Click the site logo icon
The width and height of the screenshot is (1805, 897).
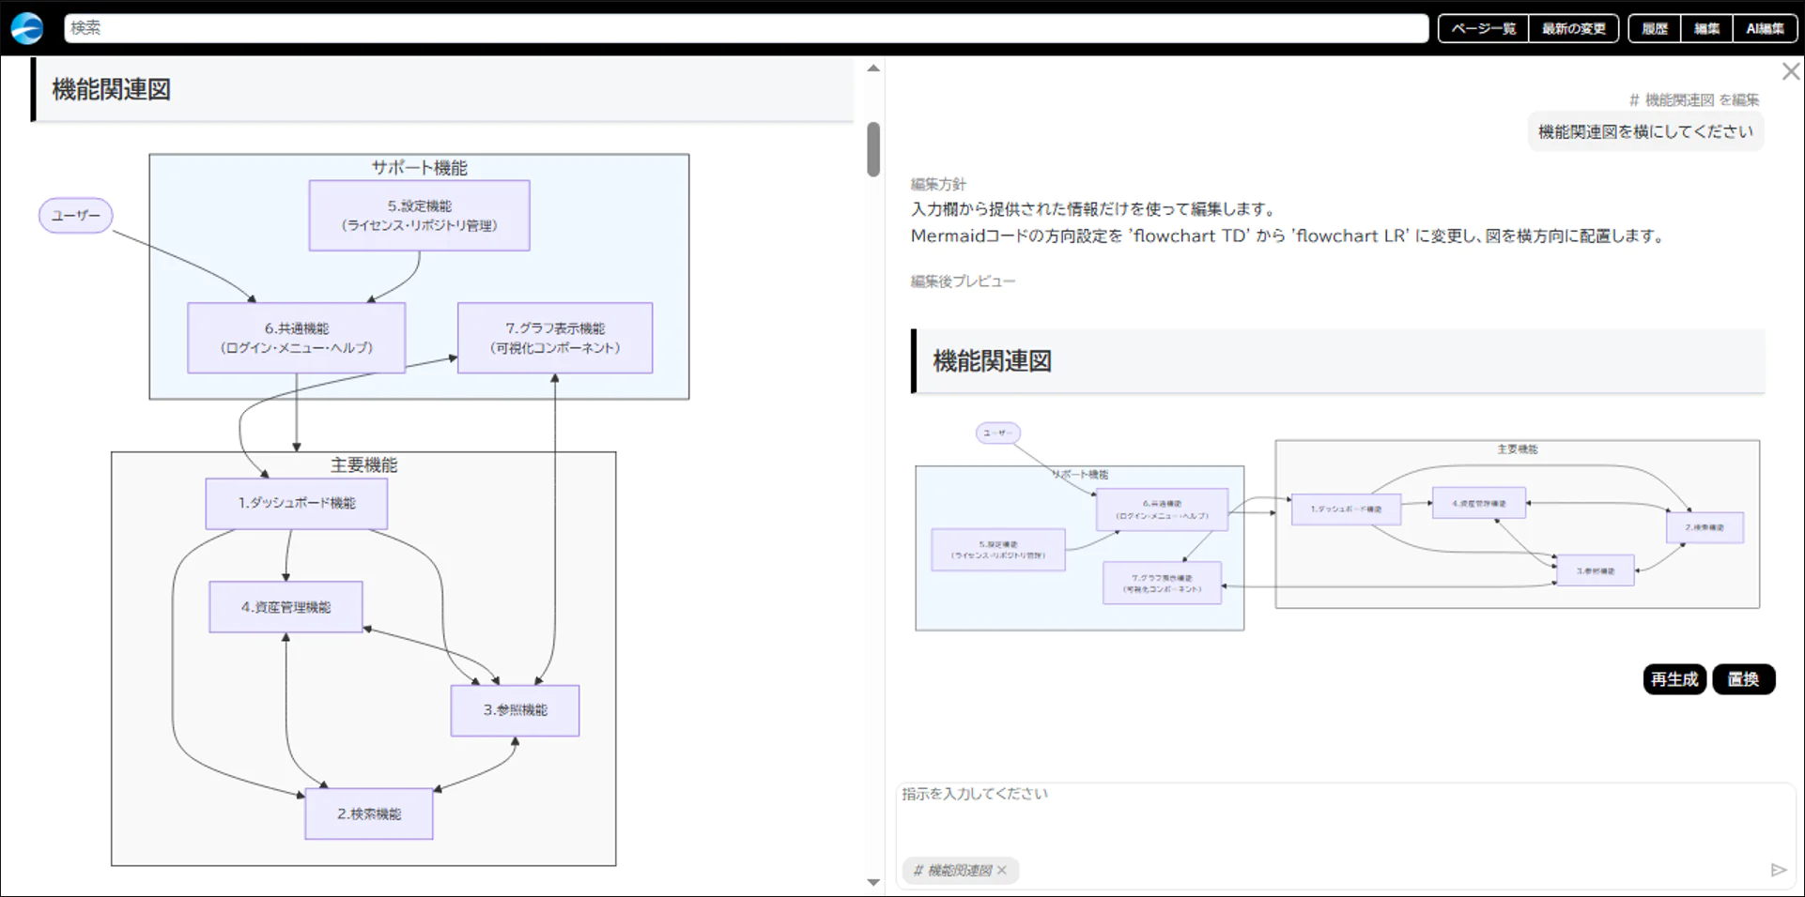27,27
